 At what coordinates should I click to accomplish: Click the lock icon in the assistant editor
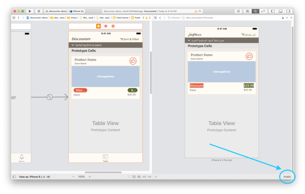coord(283,18)
